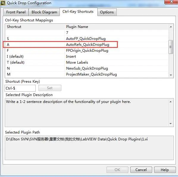The width and height of the screenshot is (178, 177).
Task: Go to the Options tab
Action: pos(107,12)
